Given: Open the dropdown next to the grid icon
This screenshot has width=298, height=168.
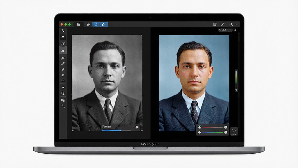Looking at the screenshot, I should point(219,25).
